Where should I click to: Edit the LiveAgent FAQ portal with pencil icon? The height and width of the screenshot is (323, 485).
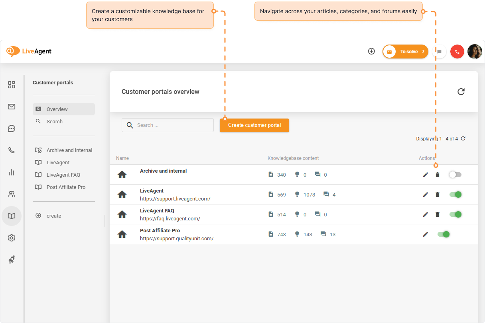425,214
